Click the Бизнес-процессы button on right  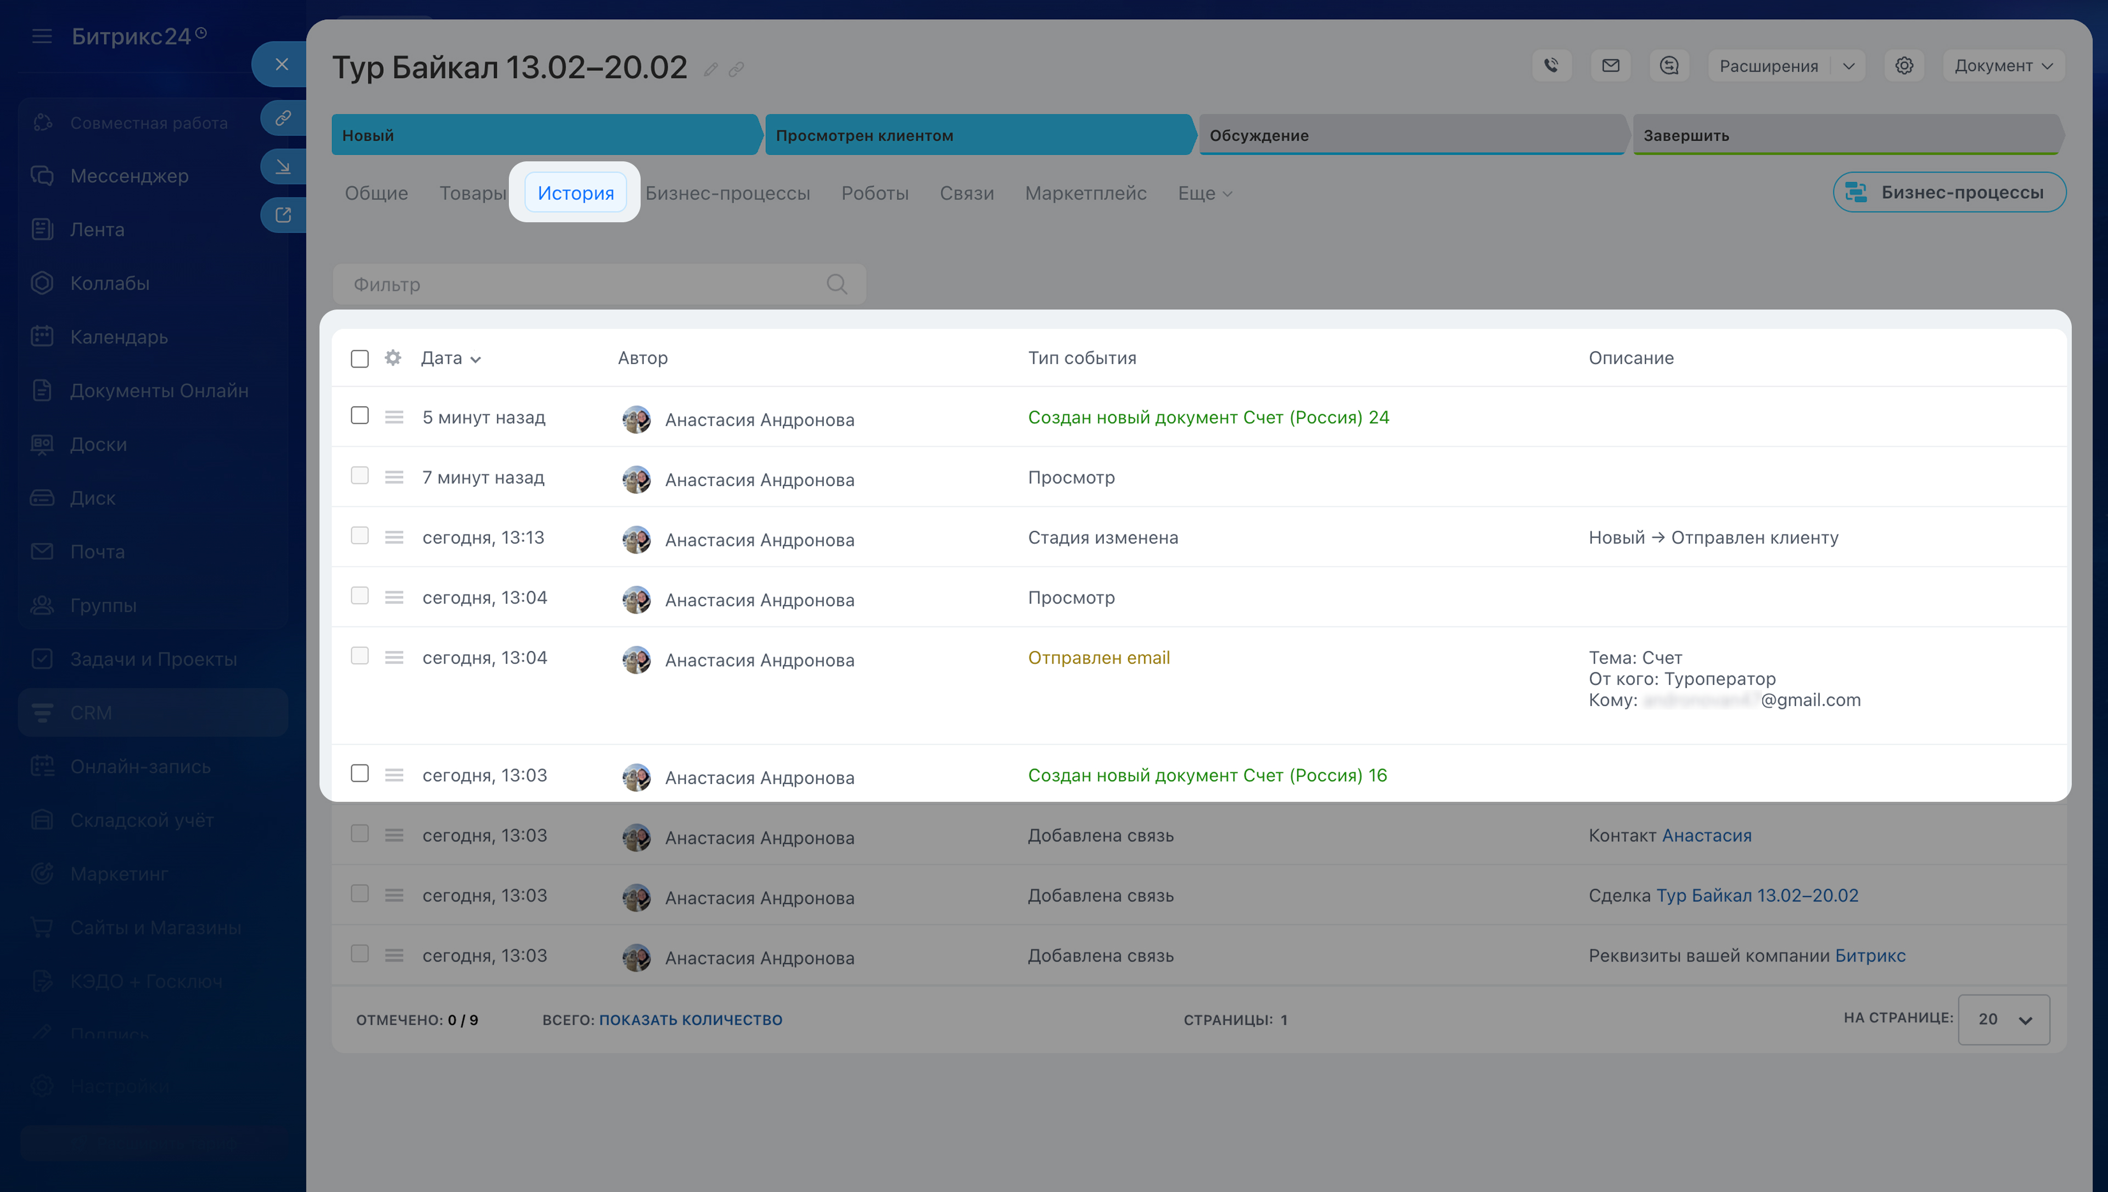pos(1949,193)
